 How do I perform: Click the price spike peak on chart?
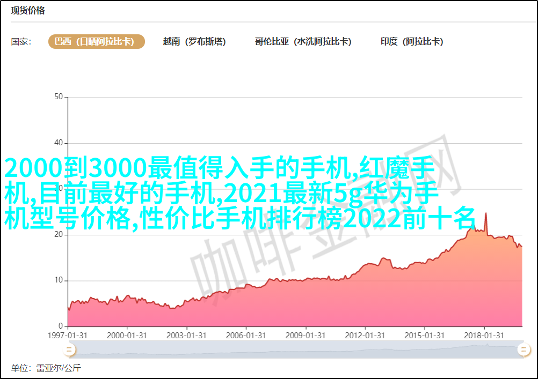click(485, 214)
